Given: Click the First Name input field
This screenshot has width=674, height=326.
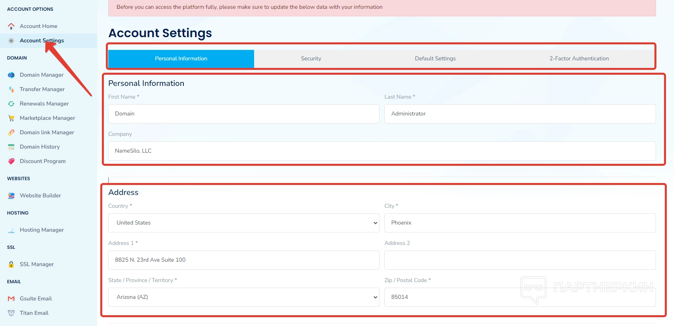Looking at the screenshot, I should click(244, 114).
